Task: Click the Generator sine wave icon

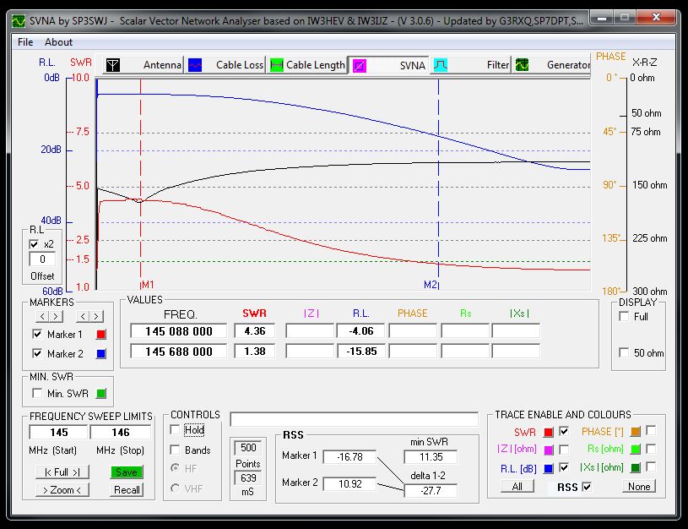Action: [523, 65]
